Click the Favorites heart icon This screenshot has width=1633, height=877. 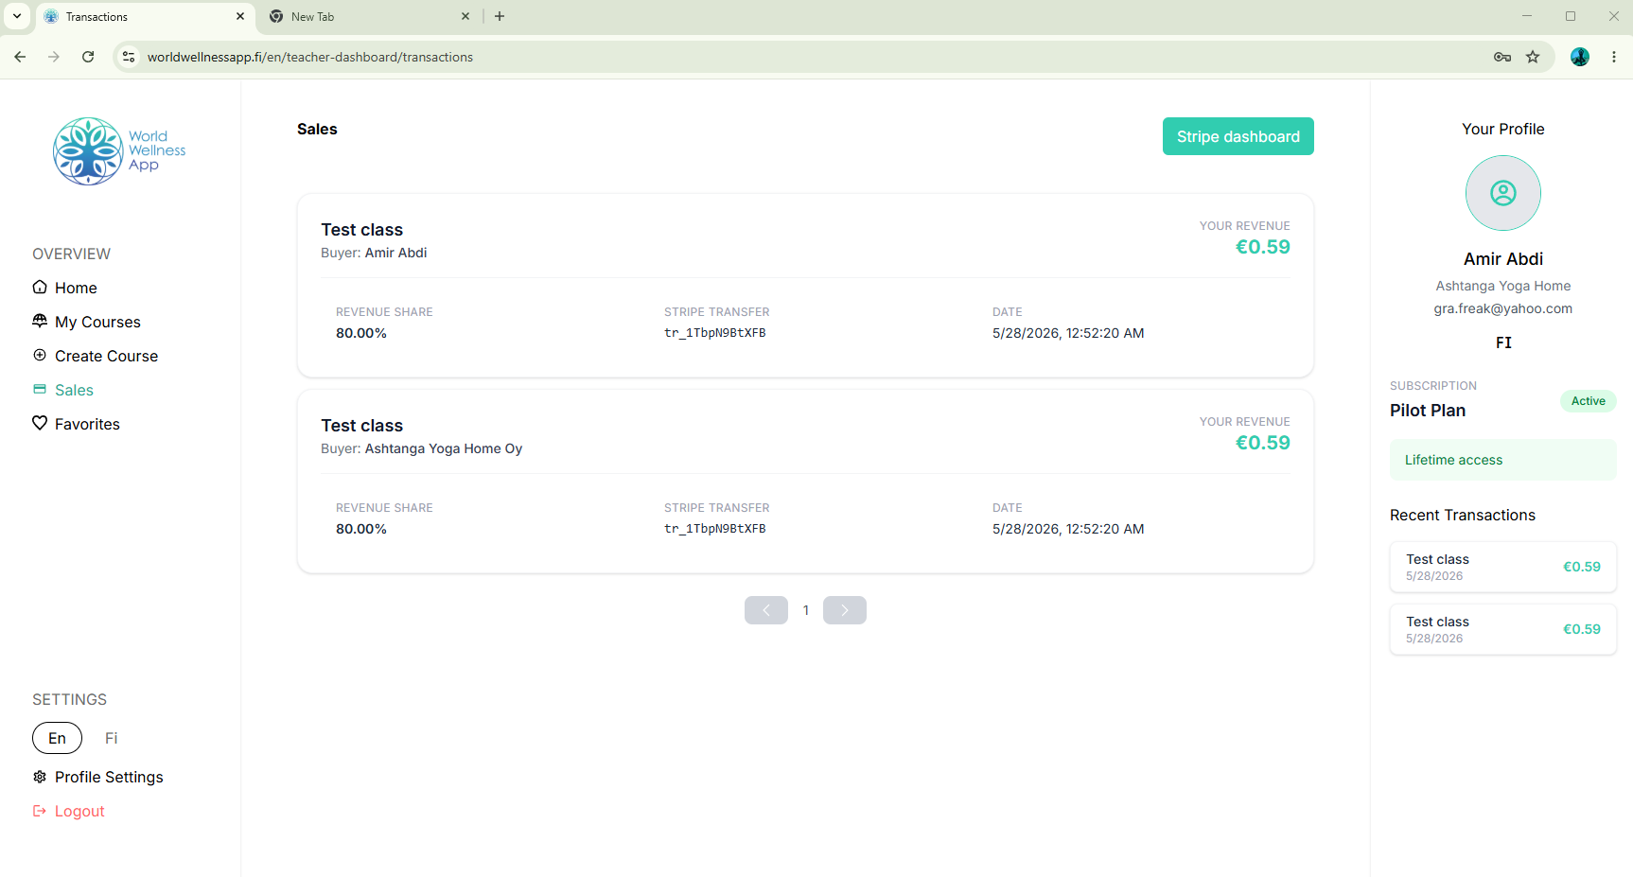pyautogui.click(x=40, y=423)
